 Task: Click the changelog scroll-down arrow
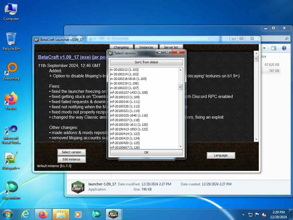pos(256,140)
